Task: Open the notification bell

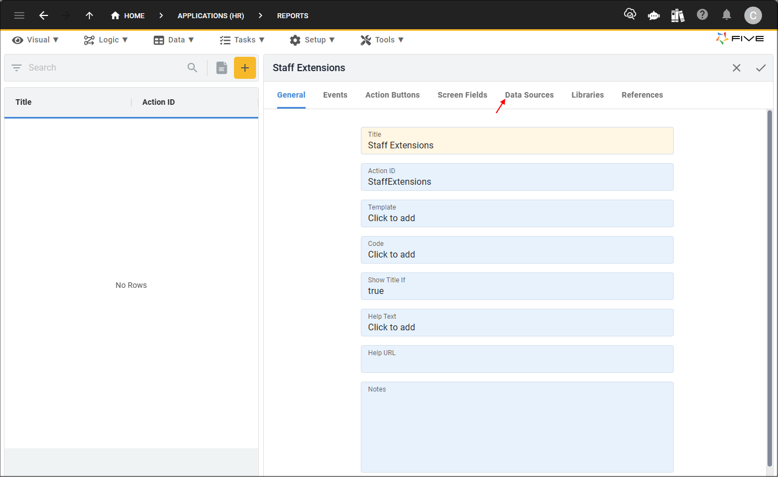Action: pos(726,15)
